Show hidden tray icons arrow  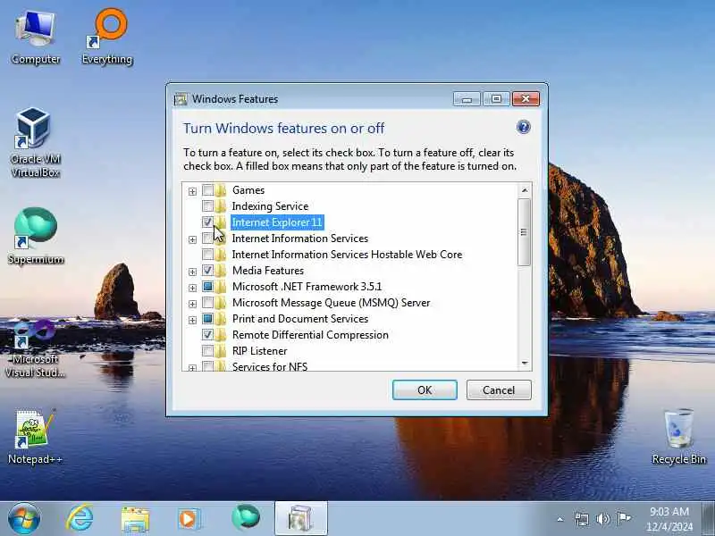coord(560,519)
